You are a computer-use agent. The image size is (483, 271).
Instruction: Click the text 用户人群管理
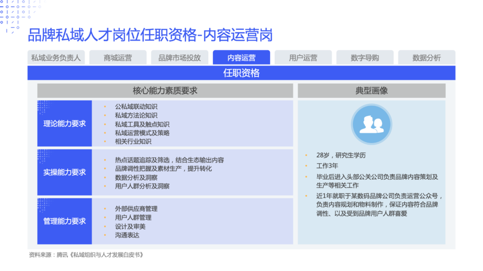point(133,217)
